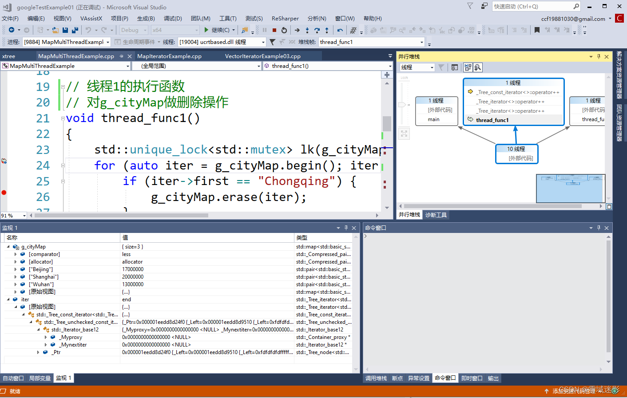Image resolution: width=627 pixels, height=398 pixels.
Task: Click the zoom-to-fit icon in Parallel Stacks
Action: click(x=404, y=134)
